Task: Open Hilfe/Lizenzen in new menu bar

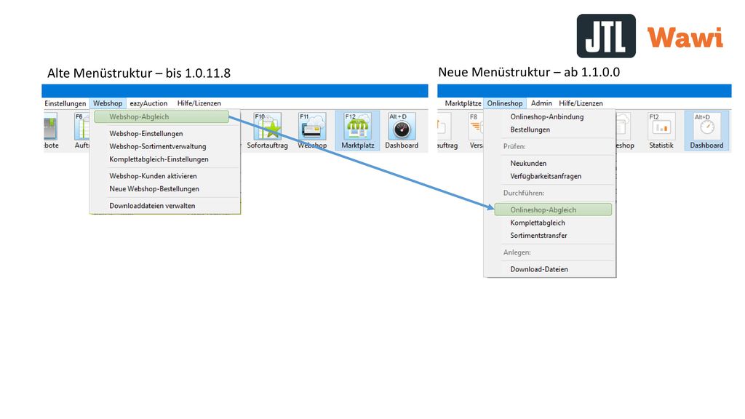Action: pyautogui.click(x=581, y=103)
